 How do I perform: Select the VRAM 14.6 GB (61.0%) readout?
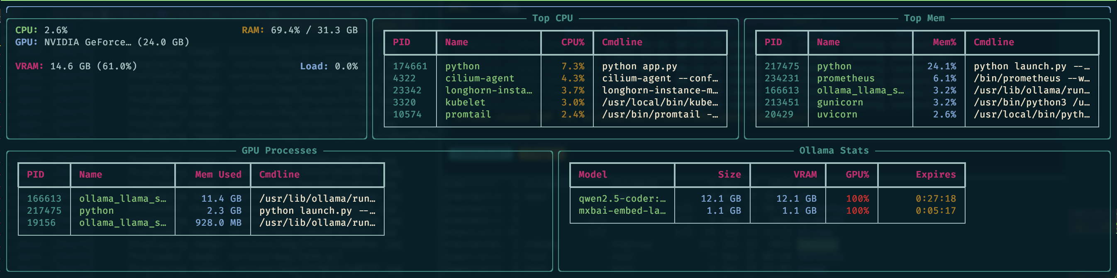76,66
